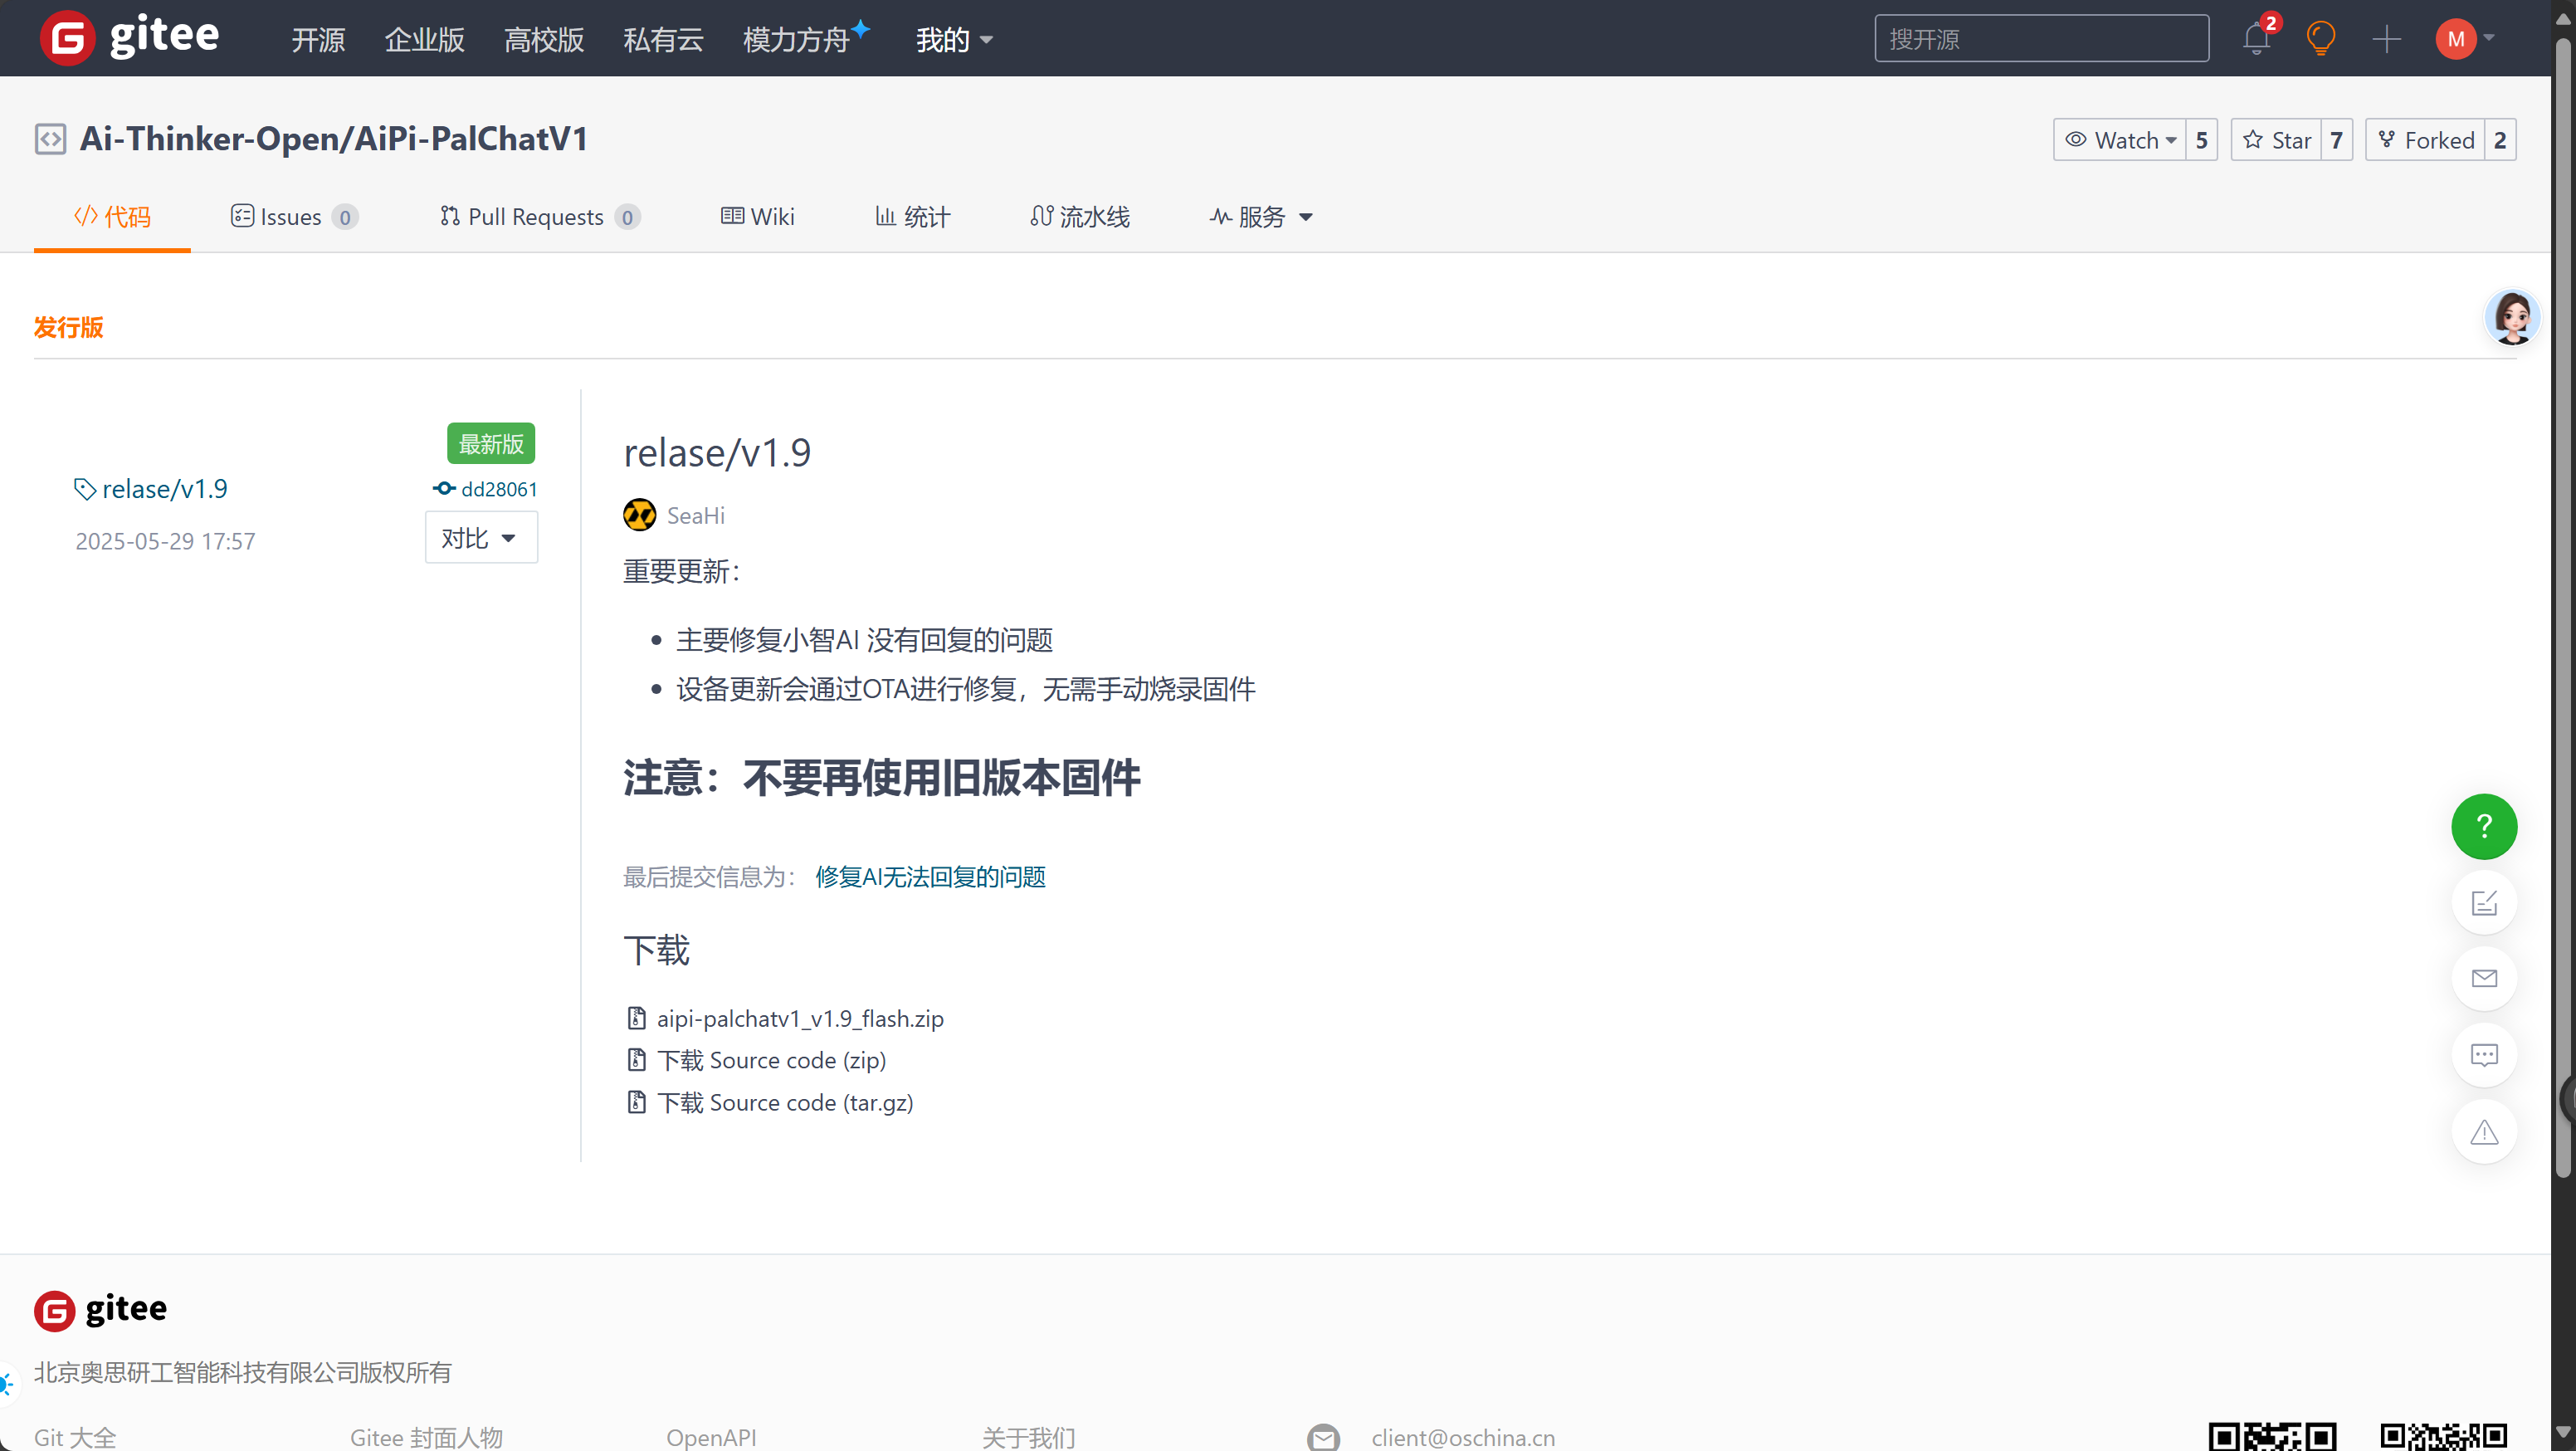Click the star count 7

(2336, 140)
